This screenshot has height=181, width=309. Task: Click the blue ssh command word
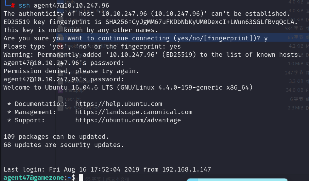click(24, 5)
